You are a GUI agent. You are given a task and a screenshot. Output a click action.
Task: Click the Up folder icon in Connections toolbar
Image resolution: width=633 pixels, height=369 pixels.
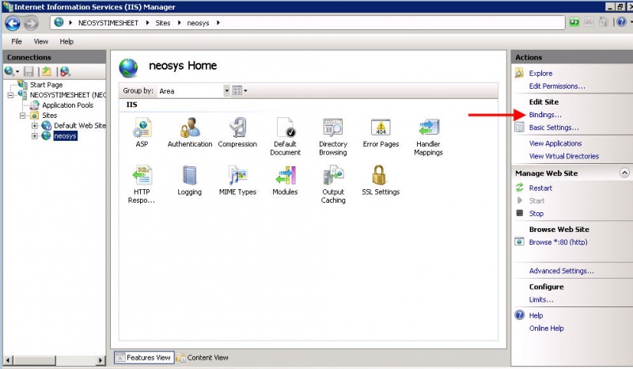click(x=47, y=71)
